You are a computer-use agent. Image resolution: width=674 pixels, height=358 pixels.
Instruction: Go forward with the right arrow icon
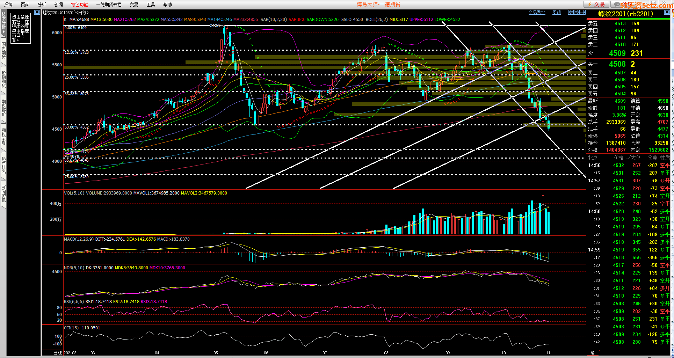tap(577, 12)
